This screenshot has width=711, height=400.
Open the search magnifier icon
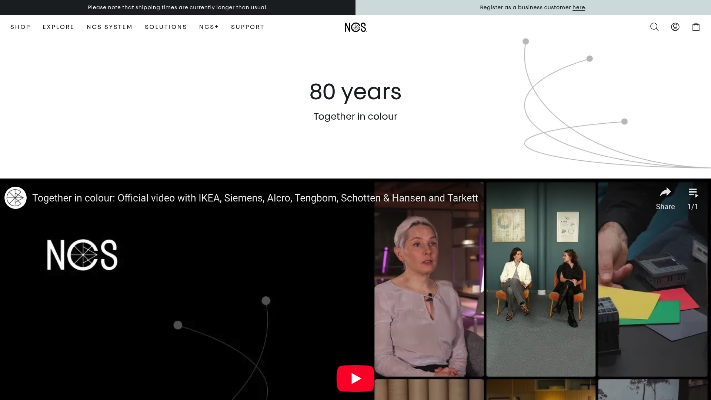coord(654,27)
